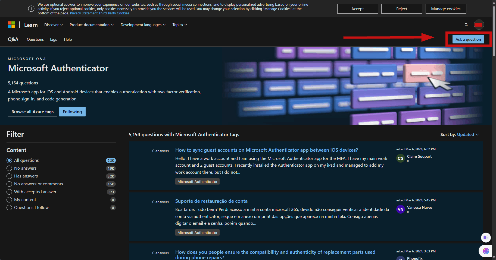Click the cookie banner info icon
The image size is (496, 260).
pyautogui.click(x=31, y=9)
